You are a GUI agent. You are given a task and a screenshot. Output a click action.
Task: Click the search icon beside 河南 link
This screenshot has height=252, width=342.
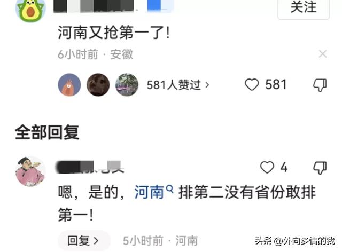pos(170,189)
